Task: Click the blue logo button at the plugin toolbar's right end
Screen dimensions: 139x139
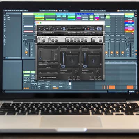Action: [99, 28]
